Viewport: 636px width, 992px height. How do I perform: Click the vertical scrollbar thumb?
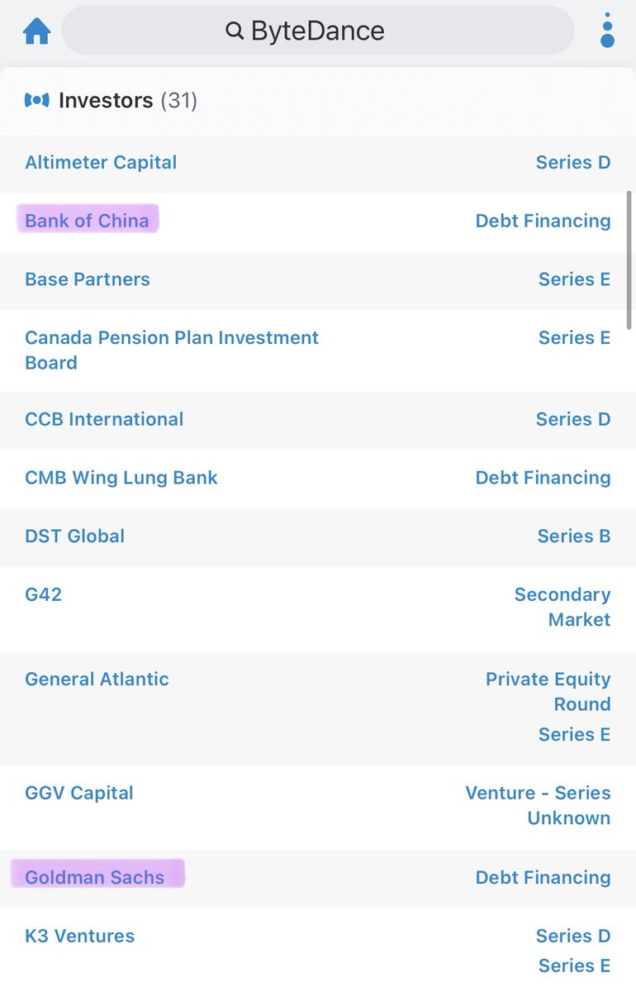(629, 260)
